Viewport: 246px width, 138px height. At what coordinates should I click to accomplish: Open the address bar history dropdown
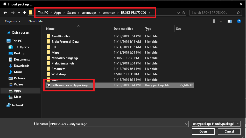[x=179, y=13]
